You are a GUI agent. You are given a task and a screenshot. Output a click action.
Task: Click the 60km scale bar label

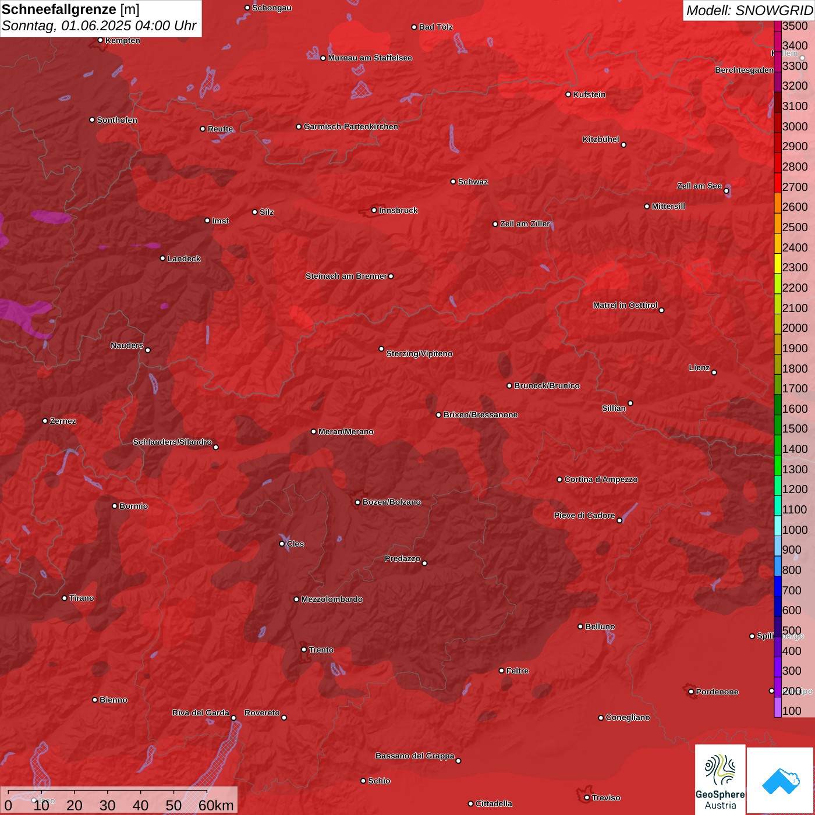[x=216, y=805]
